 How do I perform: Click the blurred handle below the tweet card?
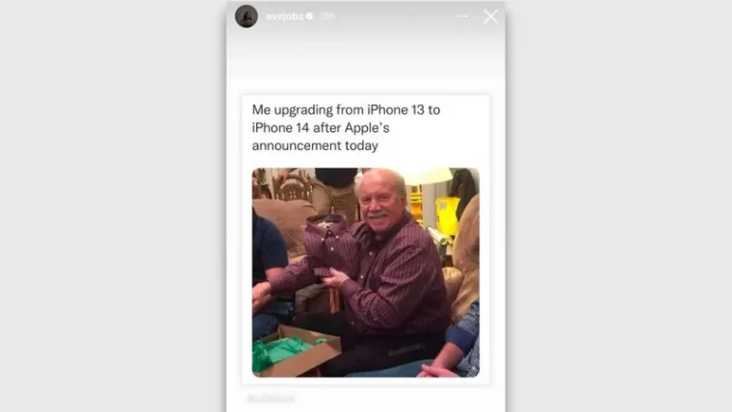click(x=271, y=399)
